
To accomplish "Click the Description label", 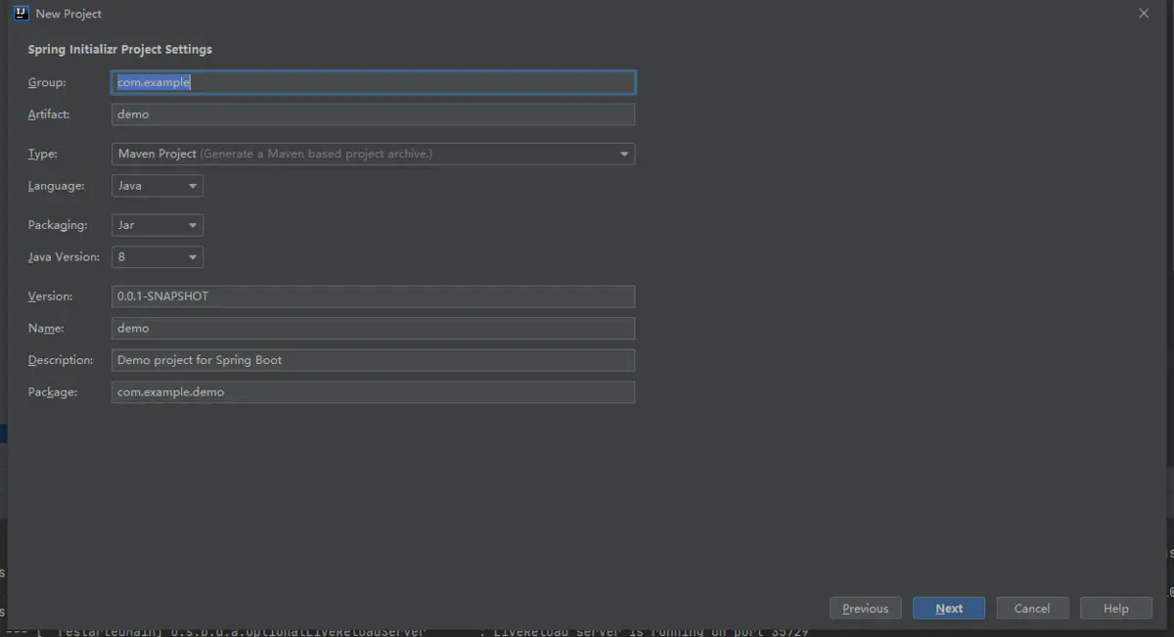I will click(x=61, y=360).
